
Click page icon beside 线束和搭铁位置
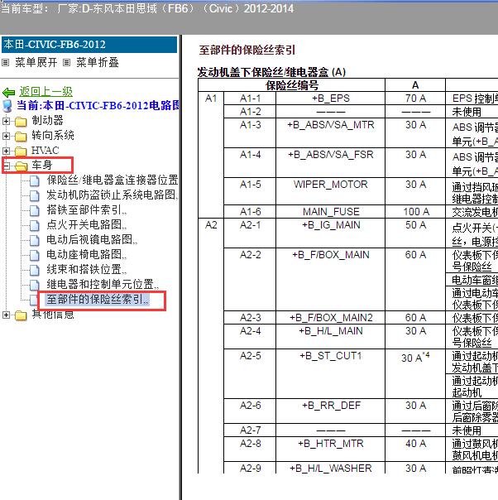point(35,271)
